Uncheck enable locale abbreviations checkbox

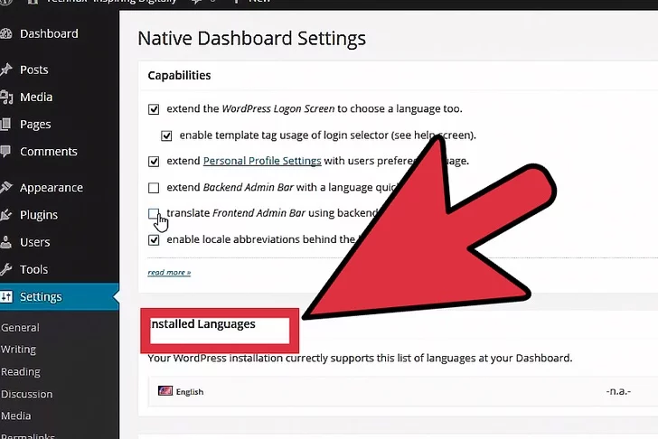click(x=154, y=240)
